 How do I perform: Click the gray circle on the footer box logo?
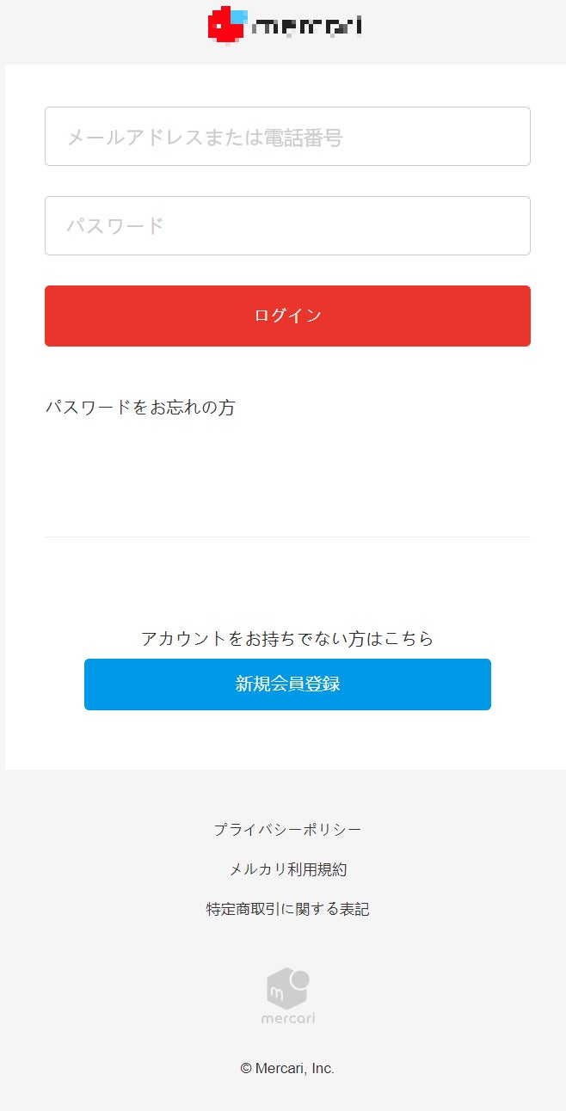[x=300, y=978]
